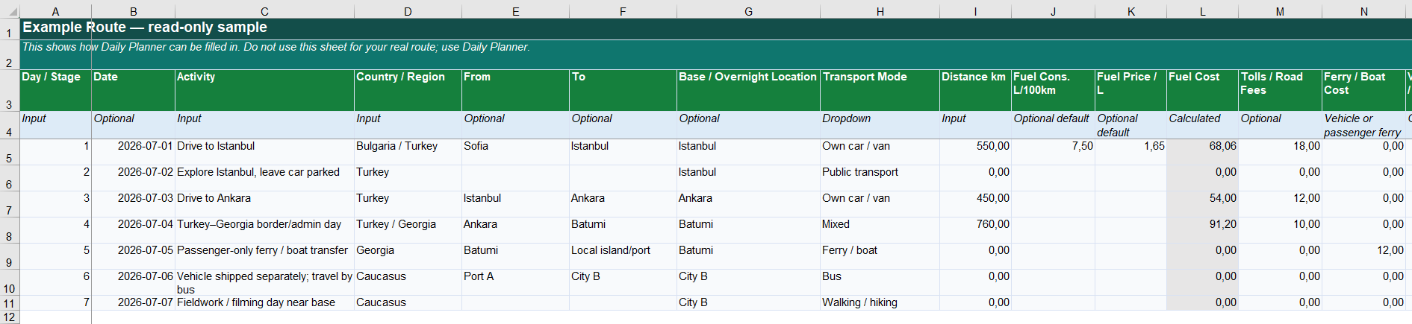Click the 'Port A' cell
1412x324 pixels.
515,282
